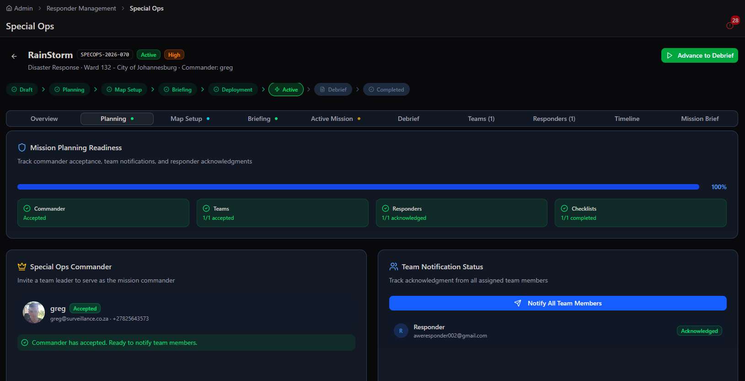The image size is (745, 381).
Task: Click the chevron between Active and Debrief stages
Action: 309,89
